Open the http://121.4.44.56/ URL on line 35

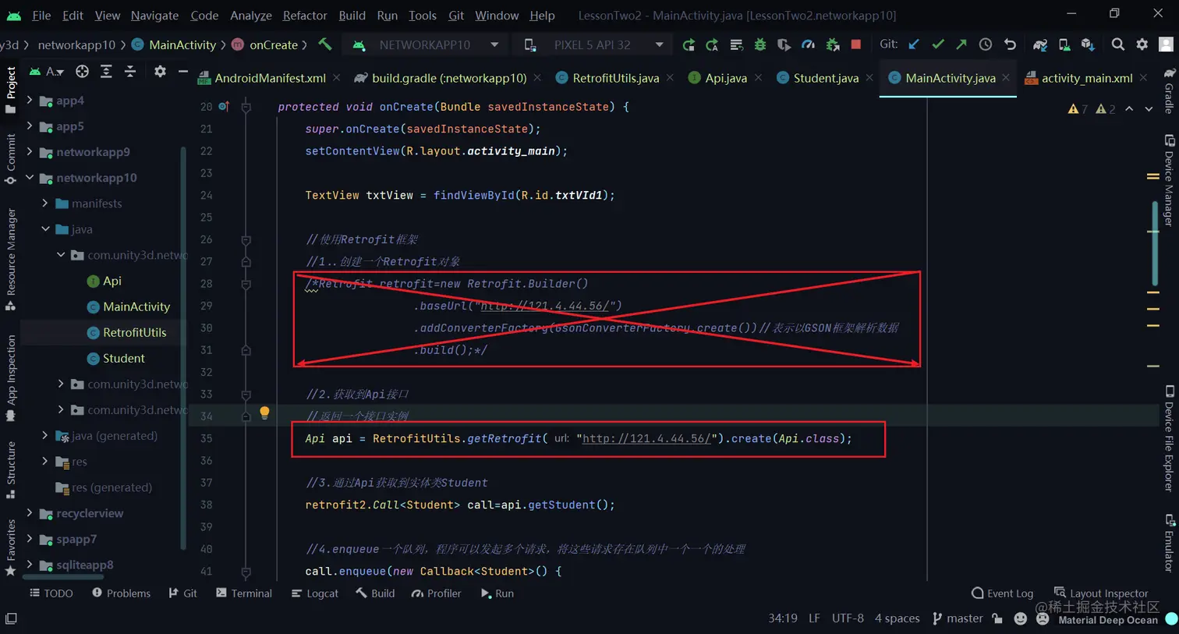pyautogui.click(x=646, y=438)
